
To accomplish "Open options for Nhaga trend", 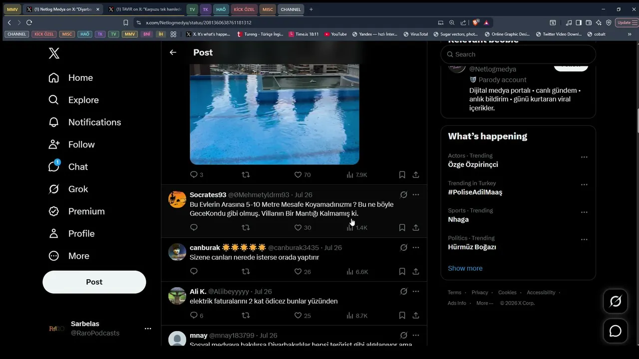I will tap(584, 212).
